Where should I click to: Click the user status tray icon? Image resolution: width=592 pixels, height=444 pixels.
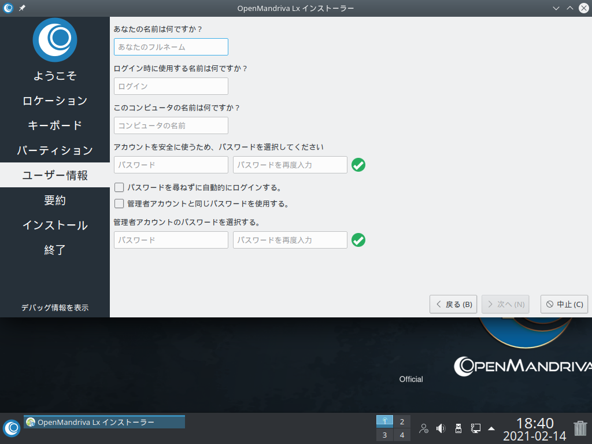tap(424, 428)
